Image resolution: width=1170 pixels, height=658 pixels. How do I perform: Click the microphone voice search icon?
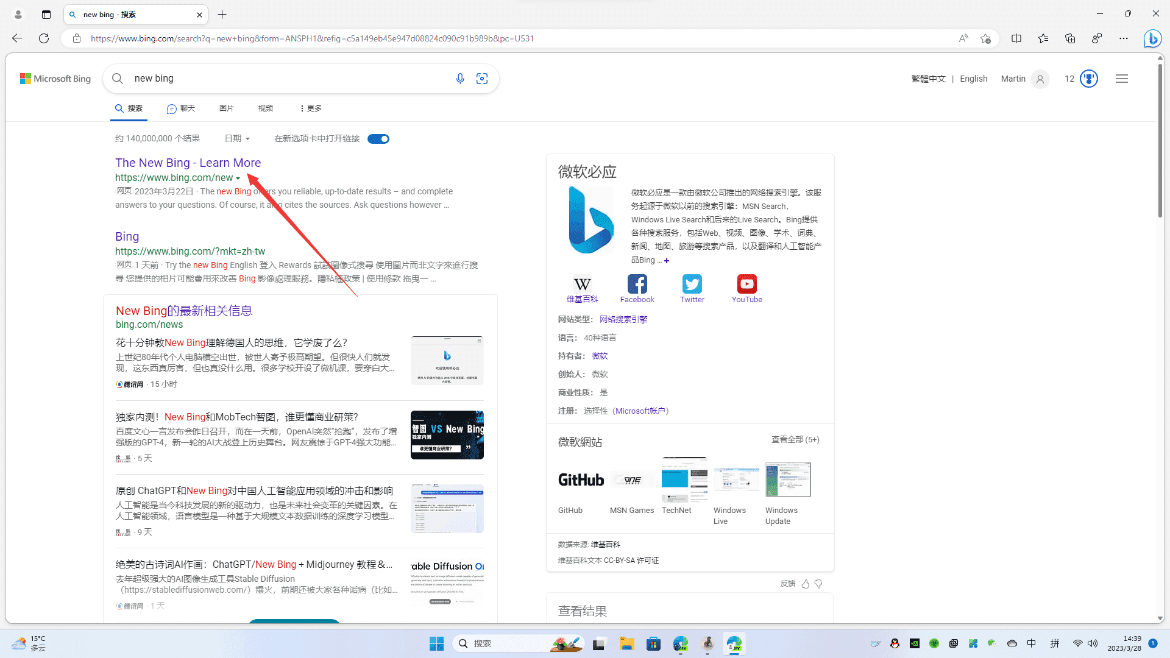pos(460,79)
